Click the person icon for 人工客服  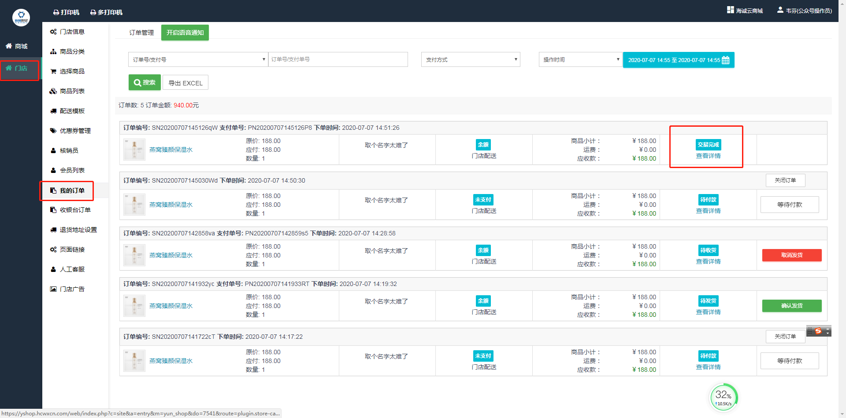pyautogui.click(x=53, y=269)
